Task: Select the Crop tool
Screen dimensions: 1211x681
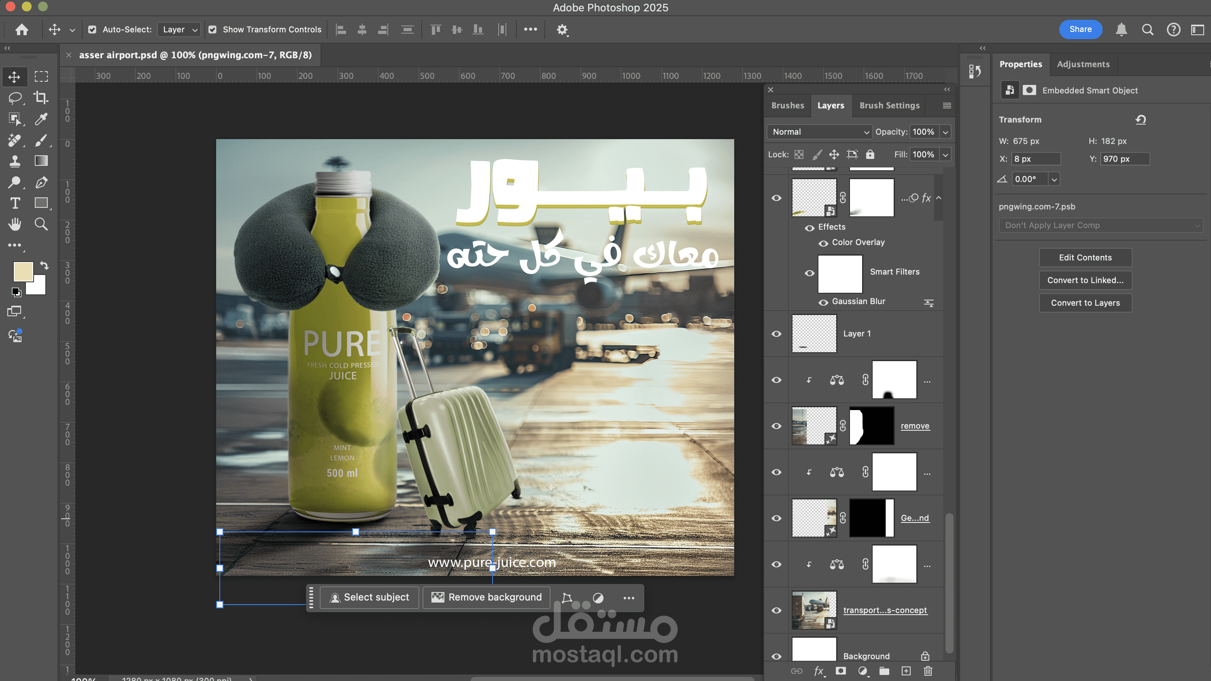Action: [x=41, y=98]
